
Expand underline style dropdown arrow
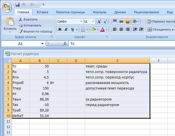pos(77,29)
